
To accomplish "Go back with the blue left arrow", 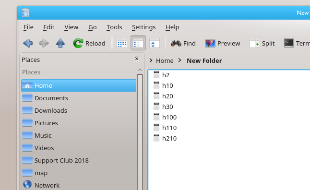I will click(28, 43).
